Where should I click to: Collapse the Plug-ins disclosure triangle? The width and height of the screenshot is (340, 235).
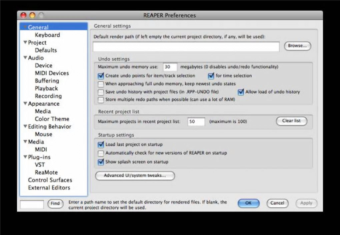pos(25,157)
